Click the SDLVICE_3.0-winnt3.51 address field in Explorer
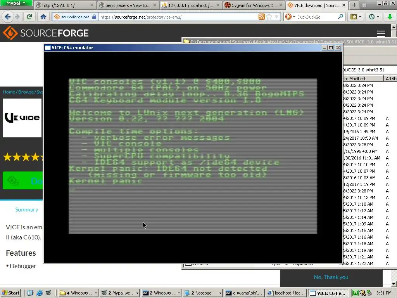The height and width of the screenshot is (298, 397). click(x=369, y=70)
